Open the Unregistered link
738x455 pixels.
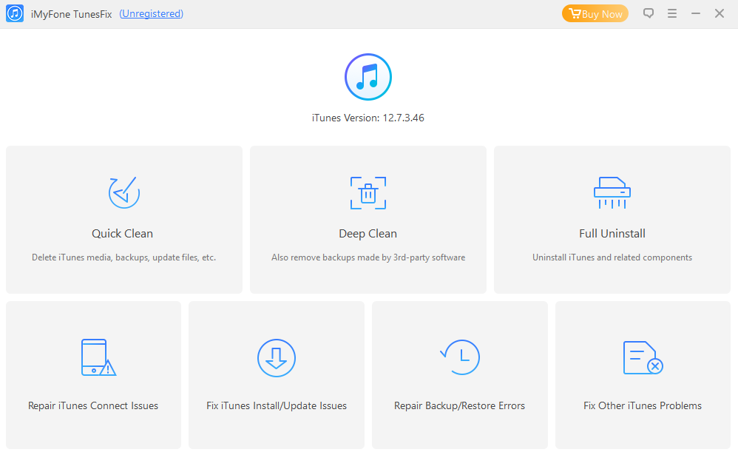(x=151, y=13)
